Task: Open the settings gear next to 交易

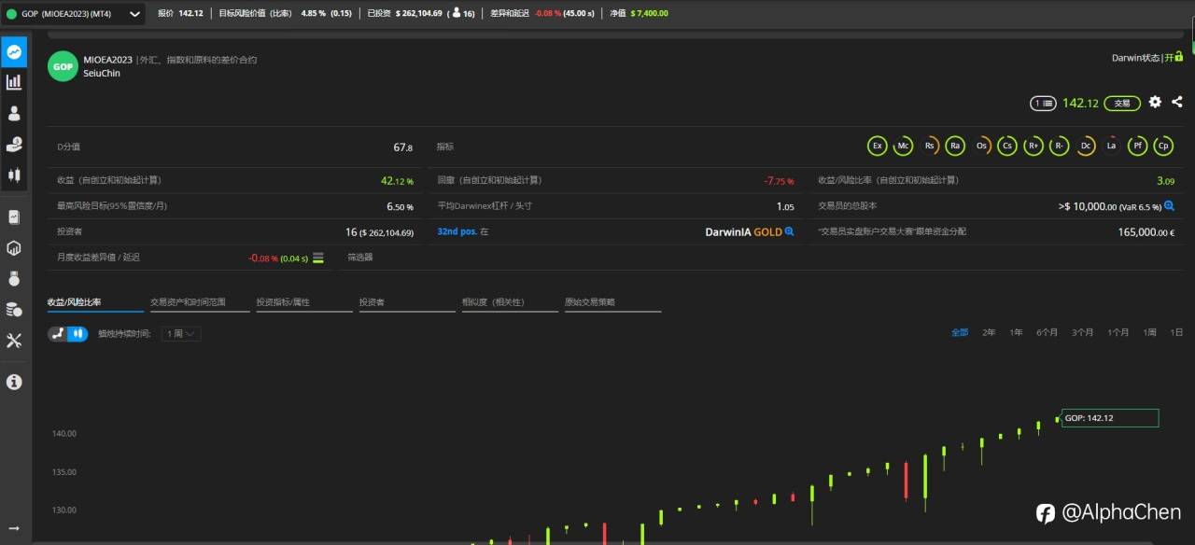Action: (1155, 102)
